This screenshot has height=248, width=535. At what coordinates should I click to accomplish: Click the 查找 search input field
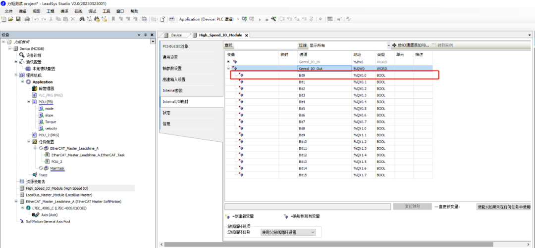click(265, 45)
